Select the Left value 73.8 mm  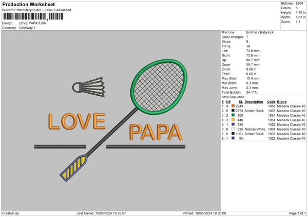pos(253,51)
